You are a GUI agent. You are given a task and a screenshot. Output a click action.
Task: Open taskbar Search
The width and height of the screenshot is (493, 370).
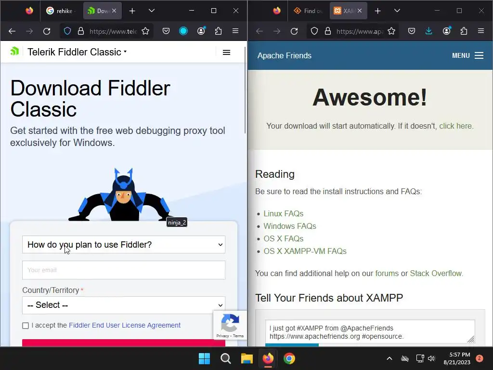pos(225,358)
